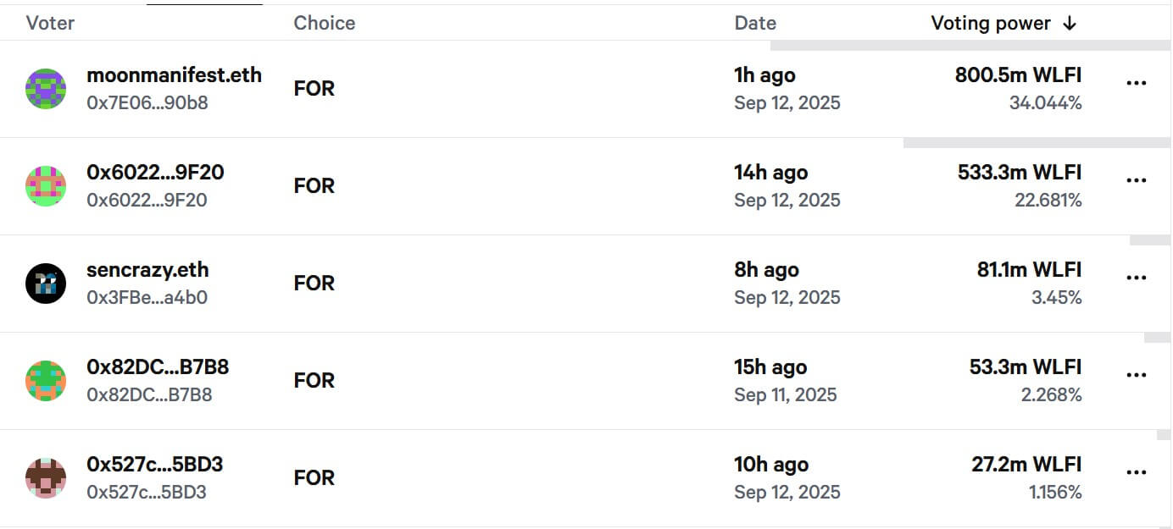Image resolution: width=1173 pixels, height=529 pixels.
Task: Click the 34.044% voting power bar
Action: pyautogui.click(x=970, y=44)
